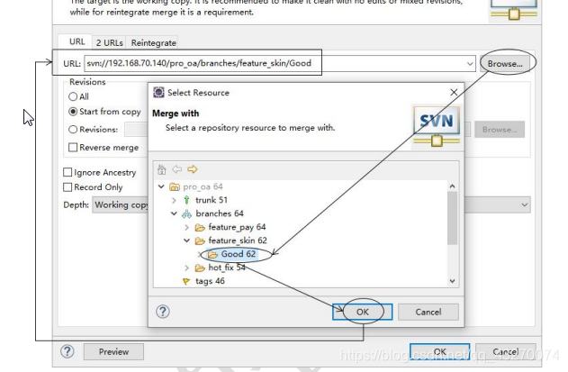Select the Revisions radio button
Image resolution: width=568 pixels, height=372 pixels.
73,130
